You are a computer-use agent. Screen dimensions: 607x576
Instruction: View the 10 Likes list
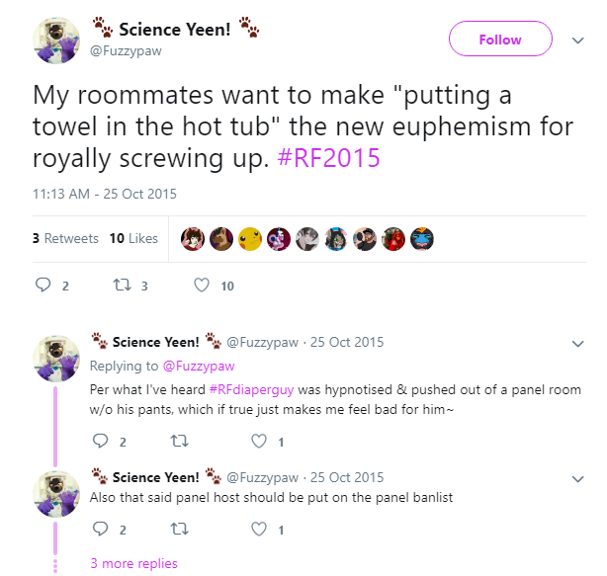(133, 238)
